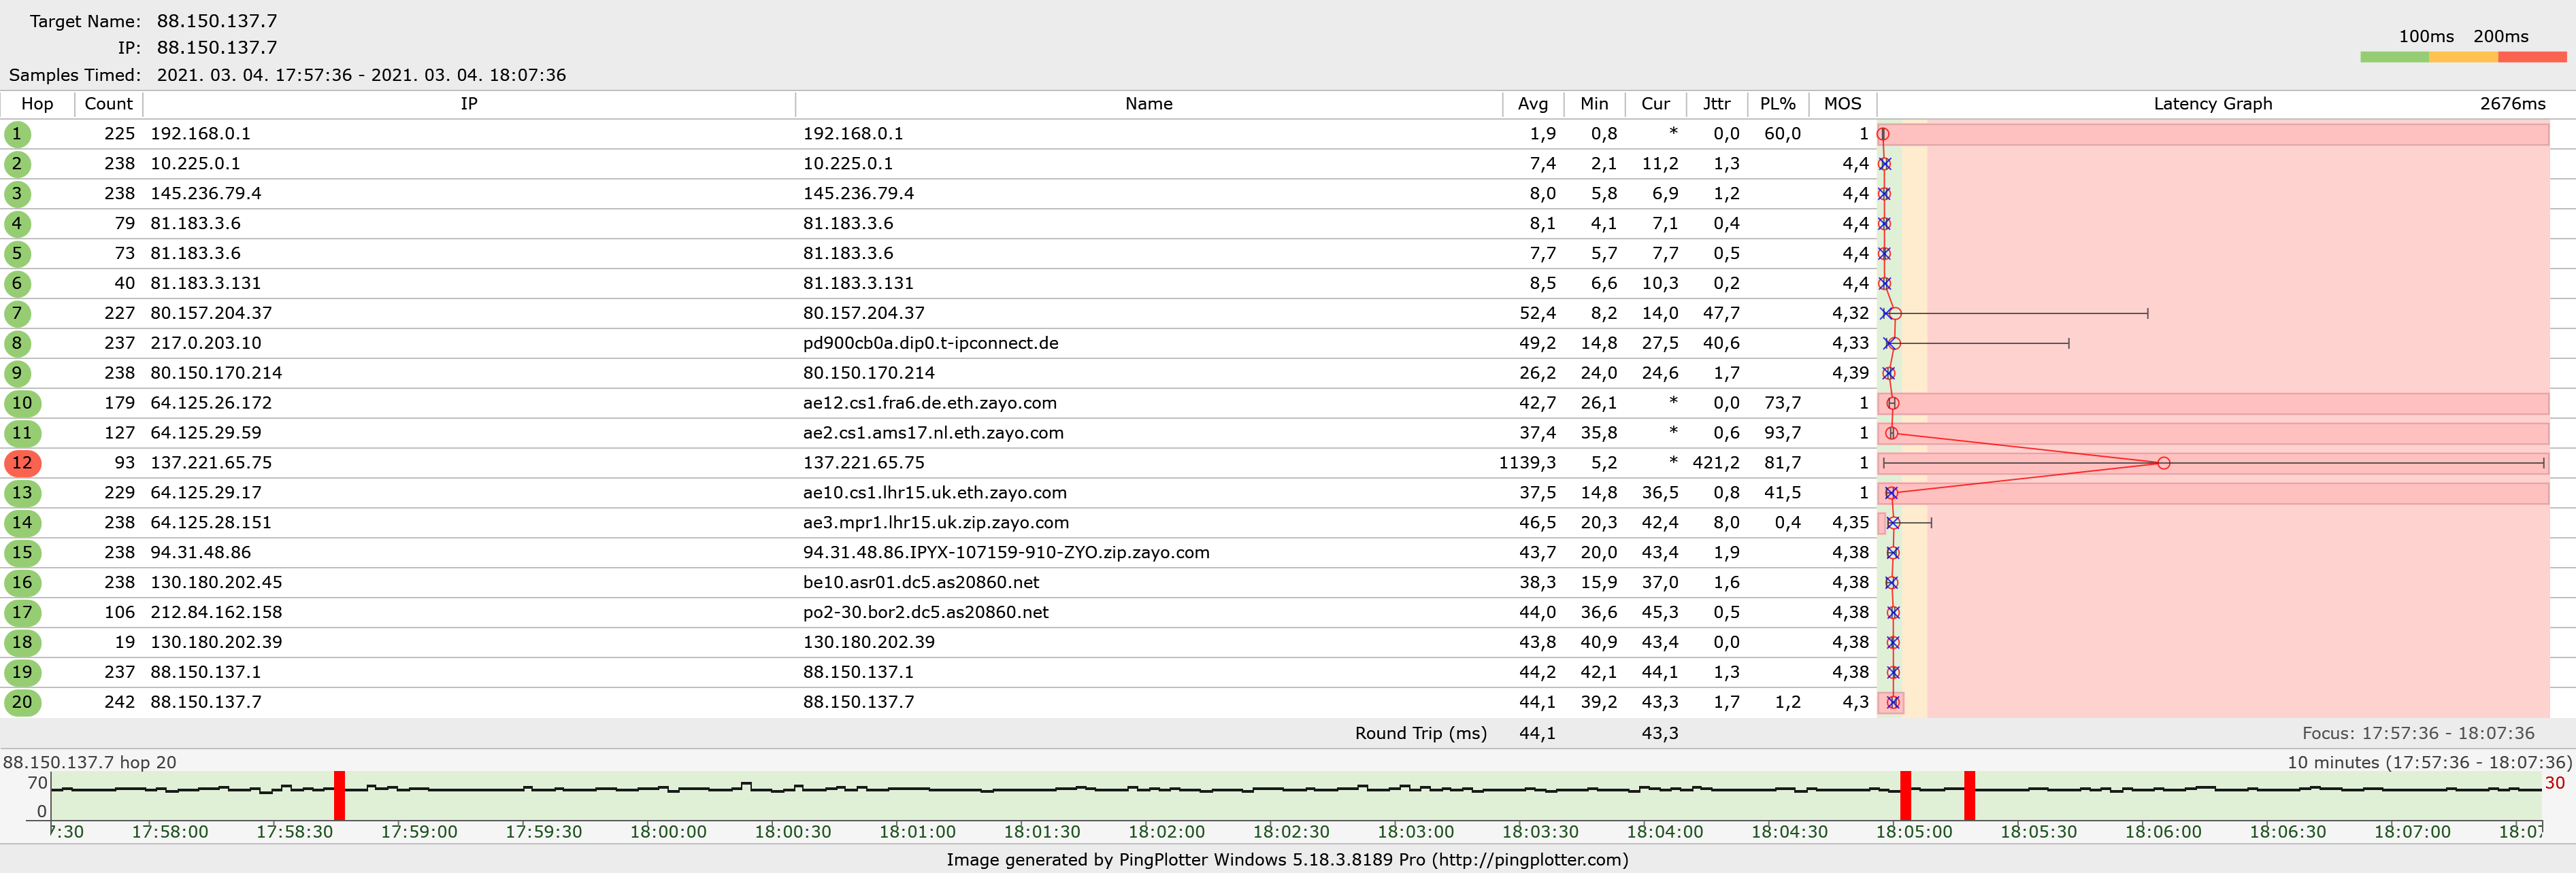The height and width of the screenshot is (873, 2576).
Task: Select hop 17 green circle badge
Action: (x=21, y=613)
